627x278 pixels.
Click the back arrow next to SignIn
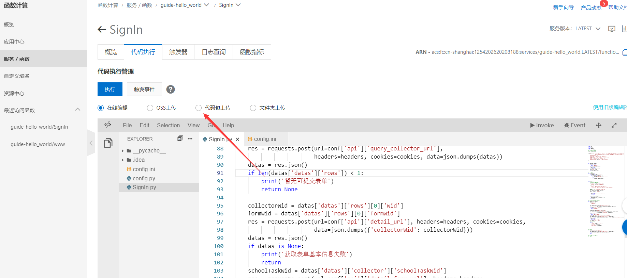102,30
